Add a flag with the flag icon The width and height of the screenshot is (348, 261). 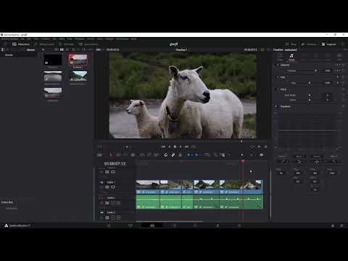(188, 154)
